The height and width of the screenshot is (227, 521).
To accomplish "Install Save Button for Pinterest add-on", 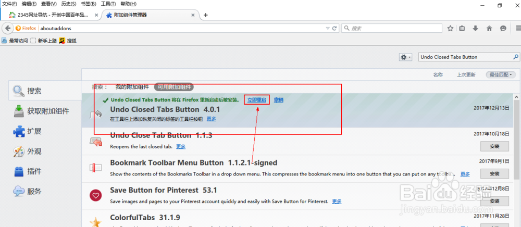I will pyautogui.click(x=495, y=201).
